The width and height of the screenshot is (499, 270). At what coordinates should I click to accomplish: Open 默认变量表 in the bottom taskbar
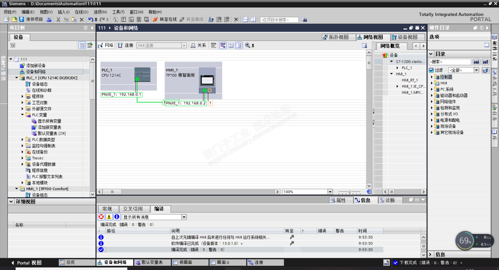click(153, 262)
